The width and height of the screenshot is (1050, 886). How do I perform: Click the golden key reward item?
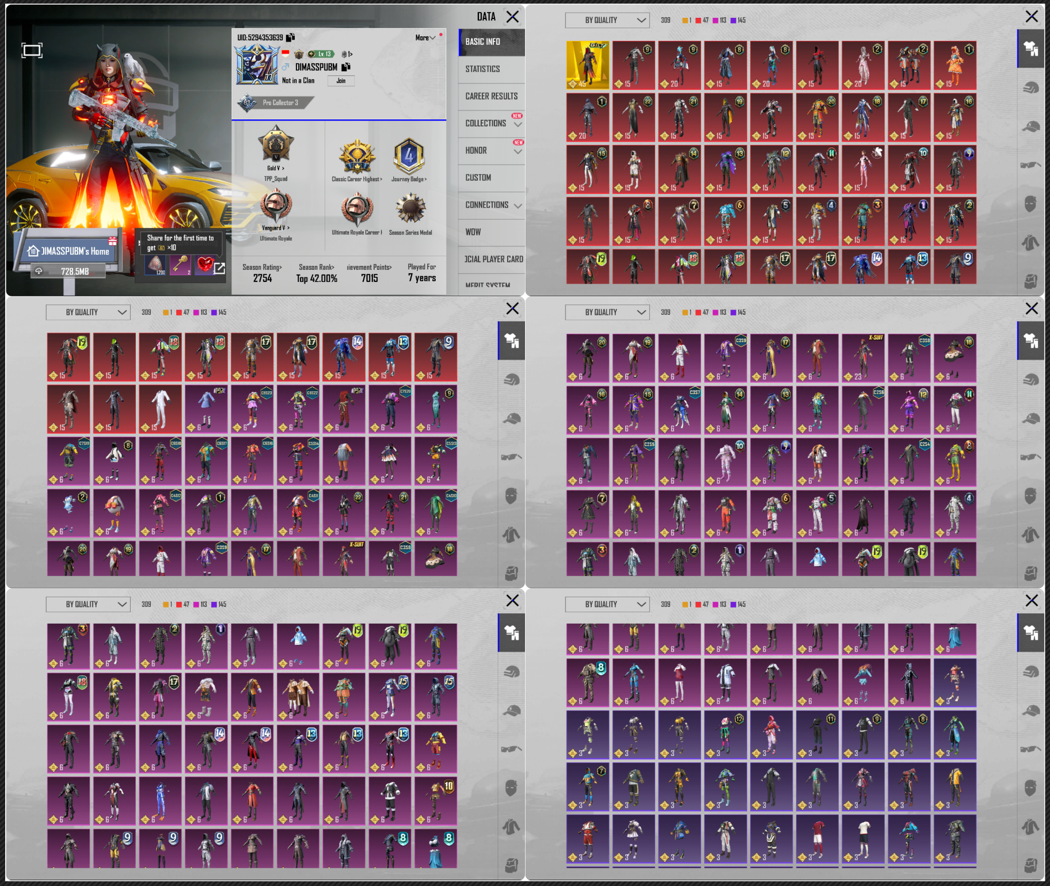(x=180, y=265)
